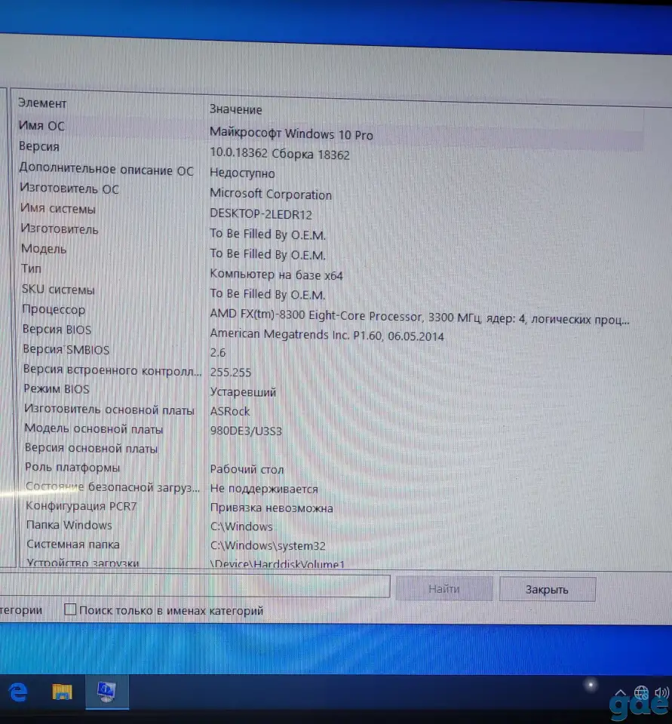
Task: Click the 'C:\Windows\system32' value
Action: (x=268, y=546)
